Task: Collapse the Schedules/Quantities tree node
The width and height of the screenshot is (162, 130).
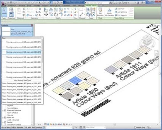Action: (x=3, y=110)
